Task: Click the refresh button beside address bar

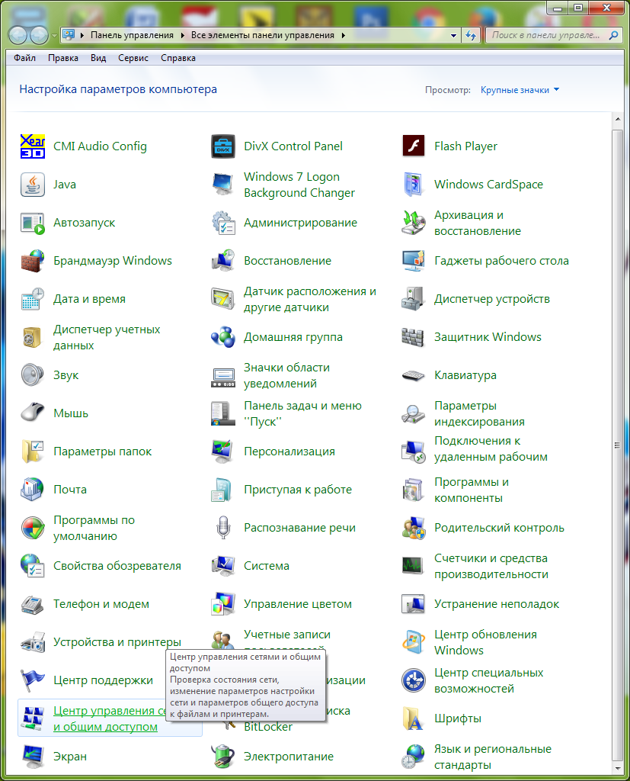Action: click(471, 35)
